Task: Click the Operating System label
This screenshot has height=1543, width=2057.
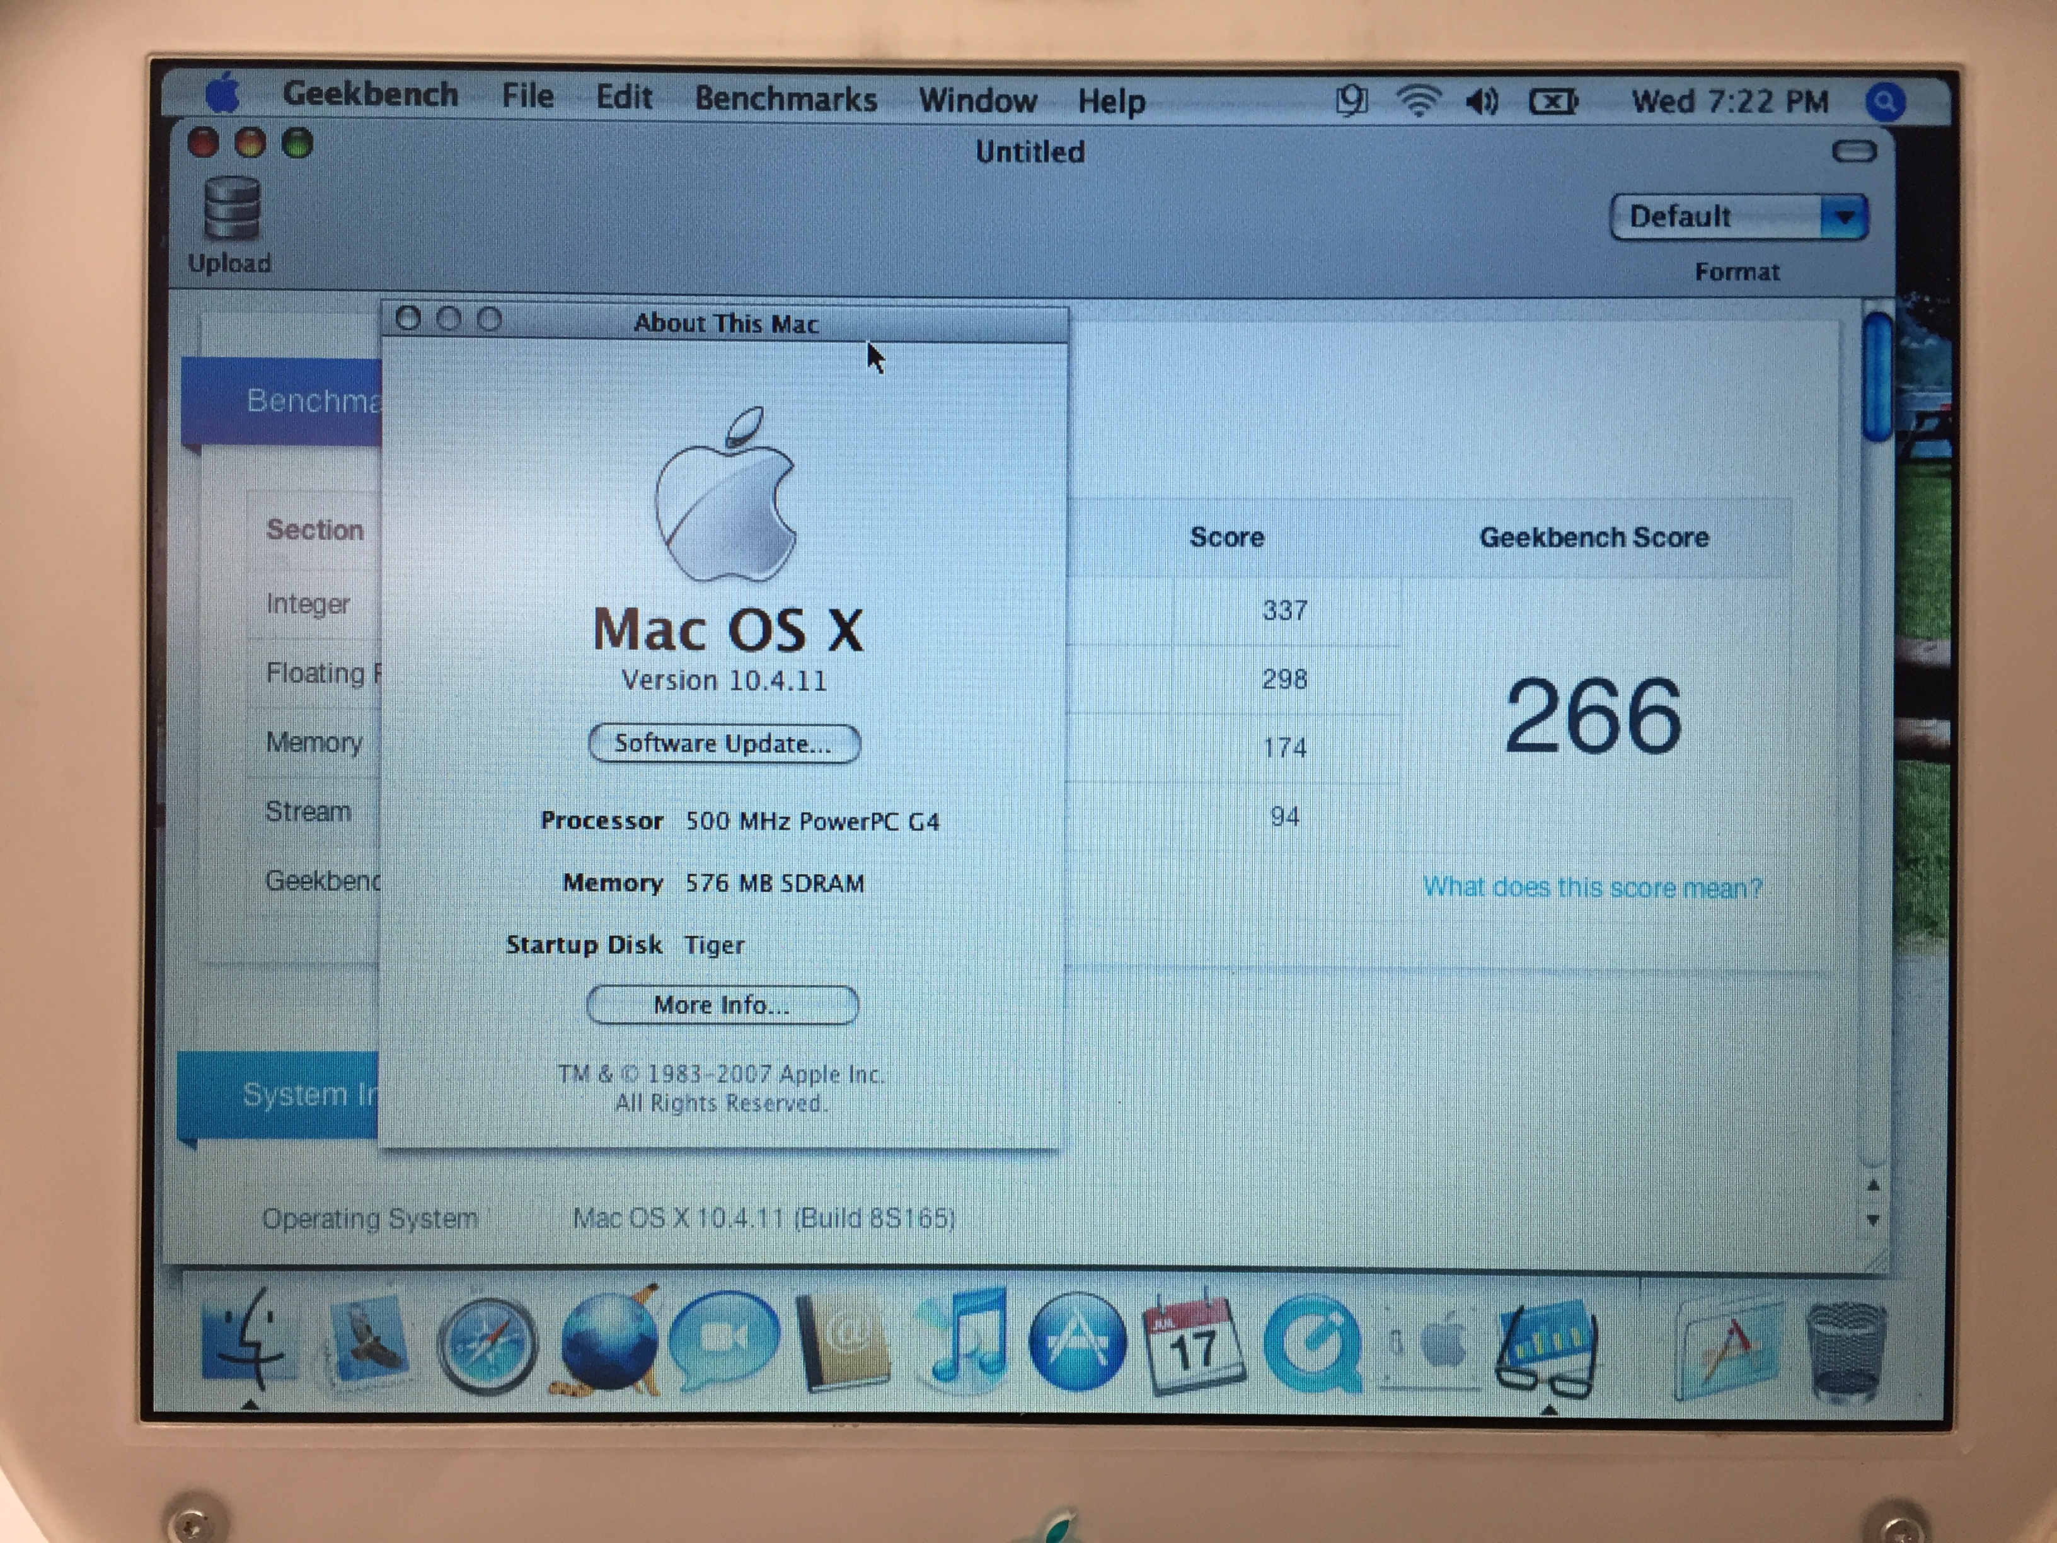Action: tap(369, 1218)
